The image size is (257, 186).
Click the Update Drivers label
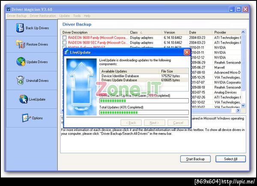[37, 62]
